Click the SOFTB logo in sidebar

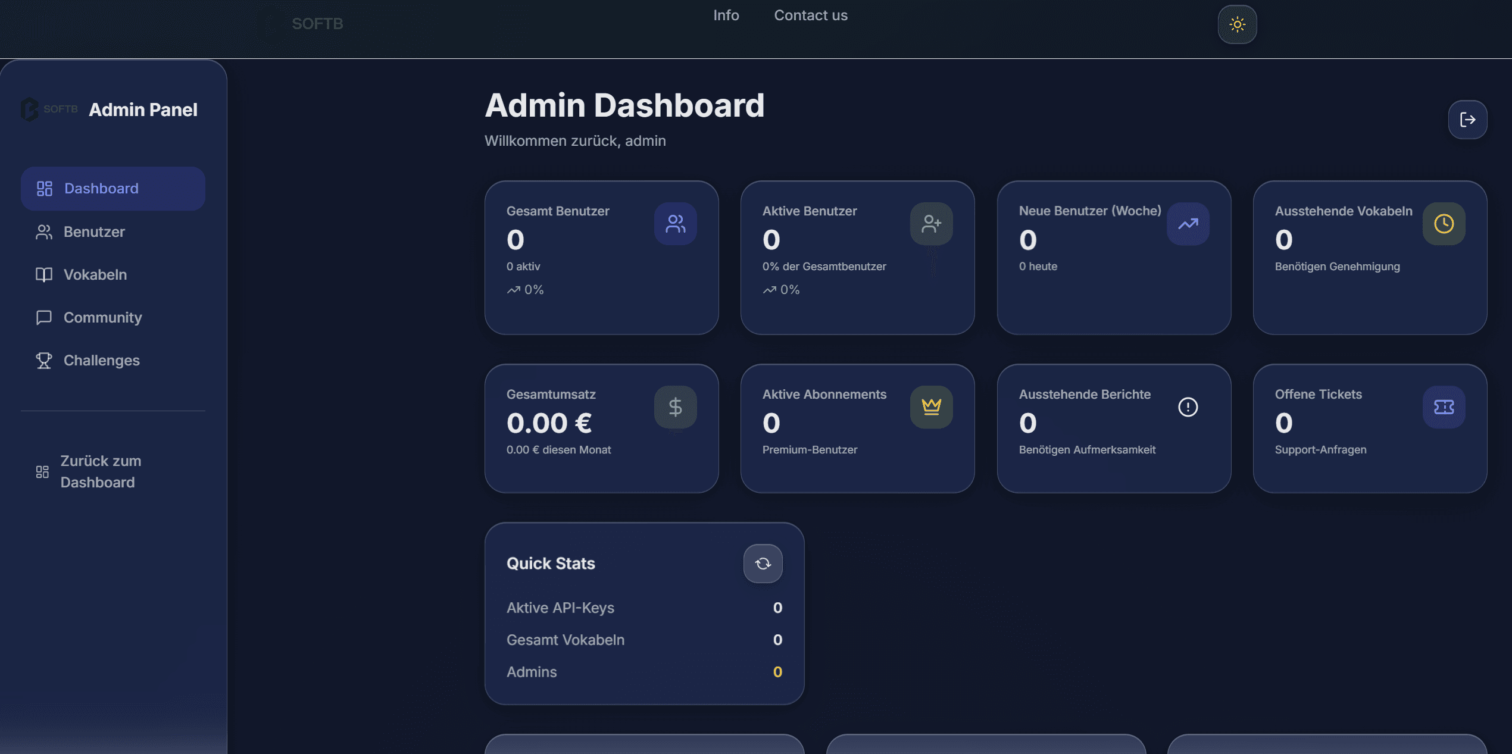point(49,109)
